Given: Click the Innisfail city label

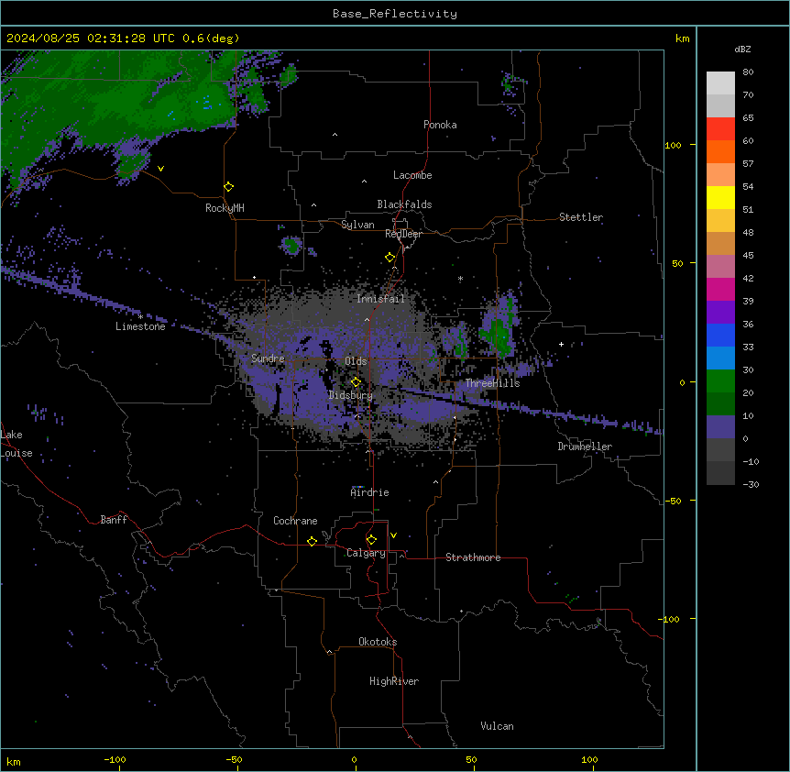Looking at the screenshot, I should tap(380, 299).
